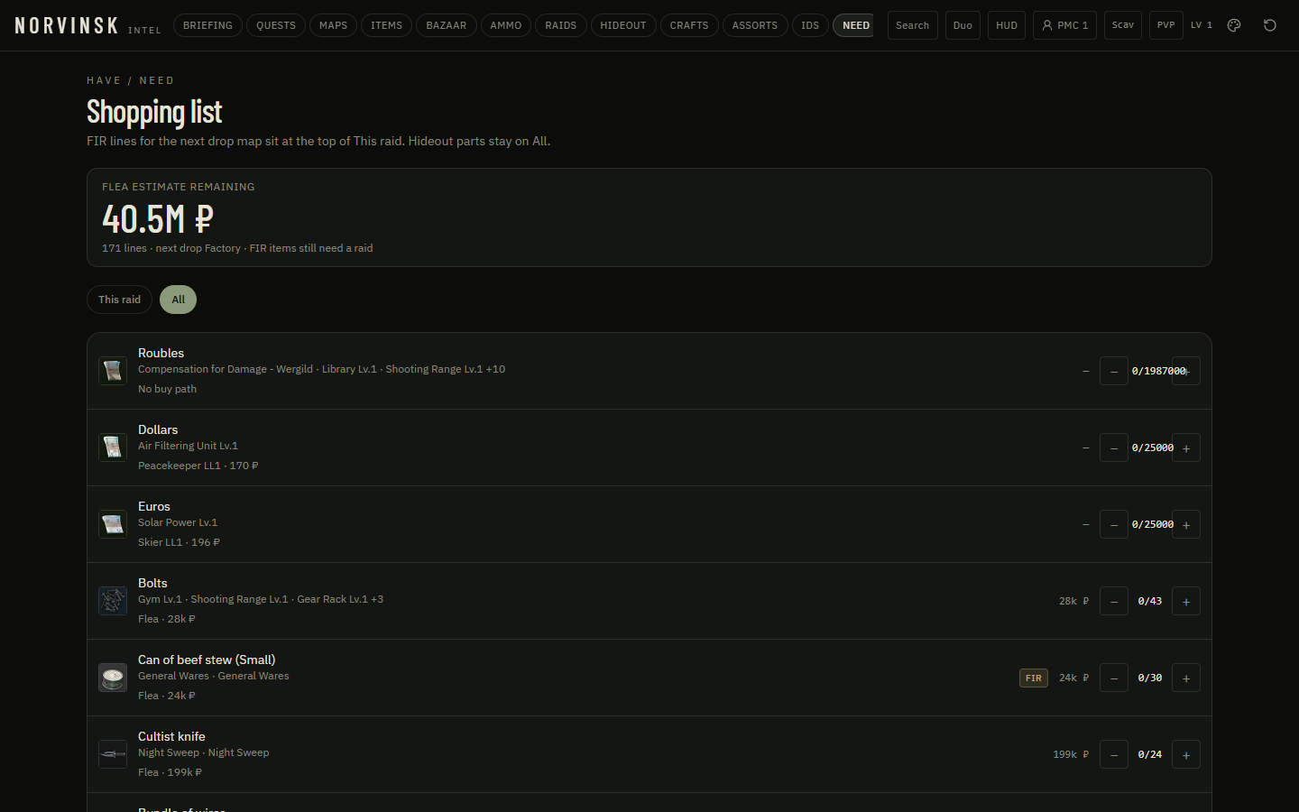Open the Dollars item thumbnail
The height and width of the screenshot is (812, 1299).
point(113,448)
